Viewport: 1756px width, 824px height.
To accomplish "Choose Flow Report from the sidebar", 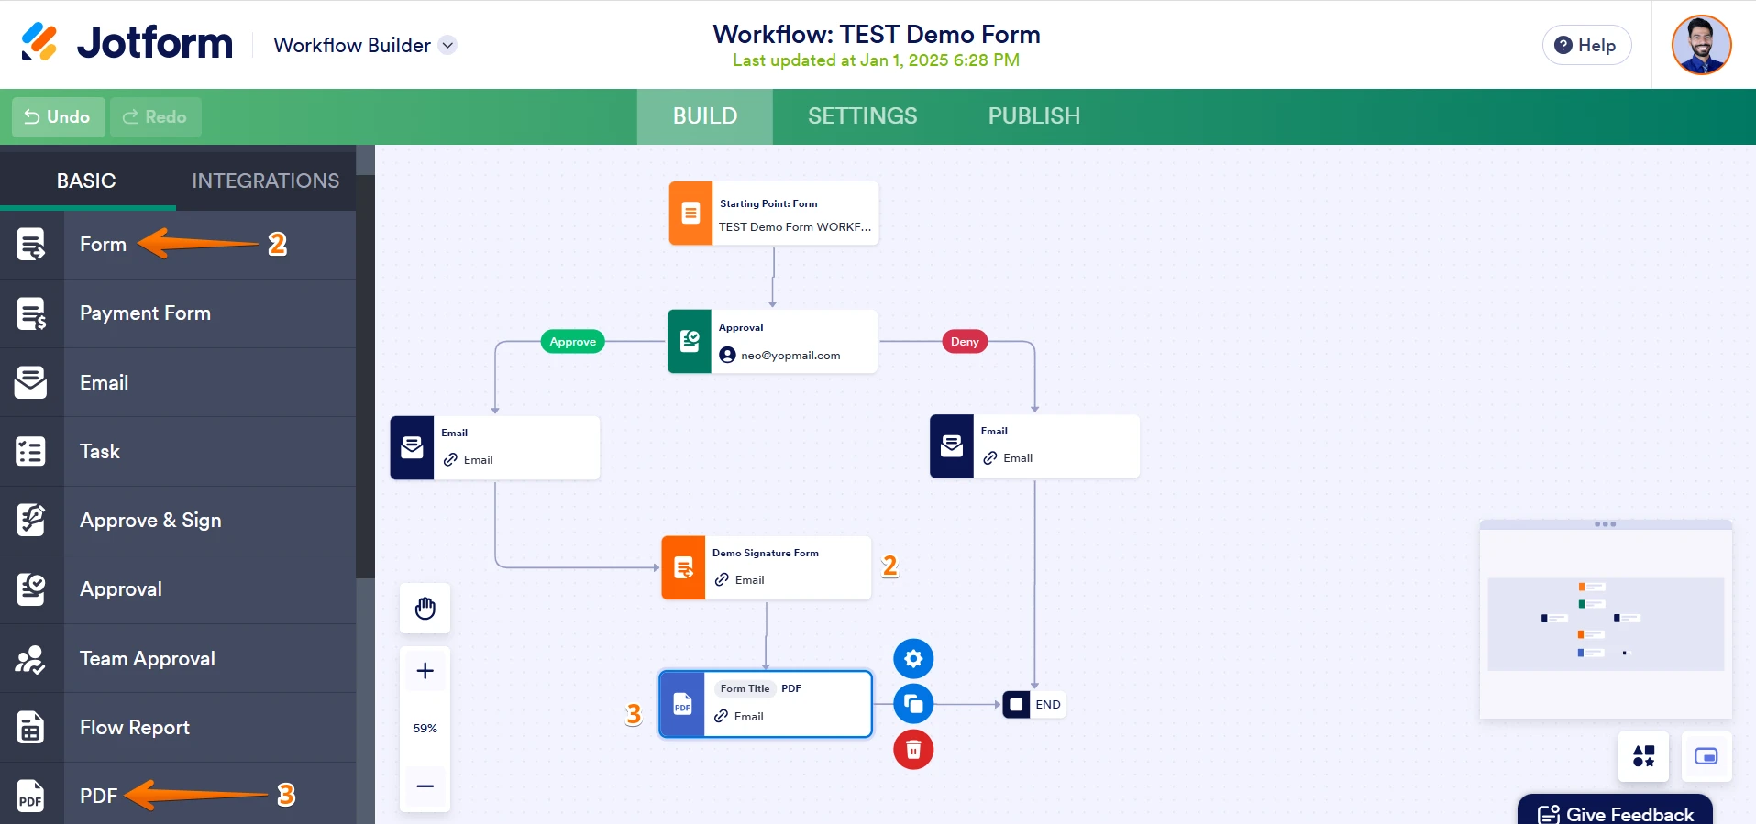I will click(135, 728).
